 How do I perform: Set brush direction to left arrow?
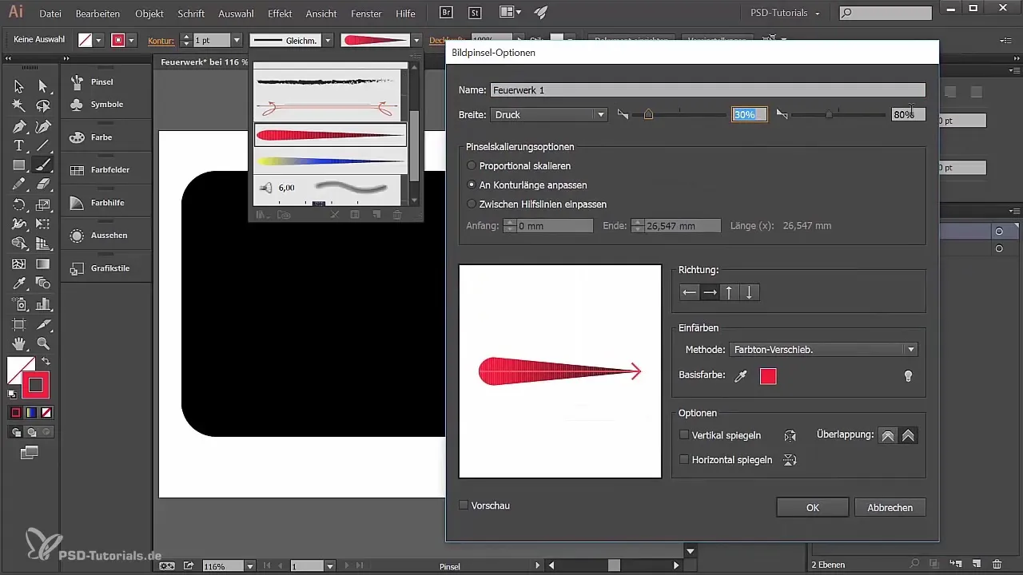tap(690, 292)
